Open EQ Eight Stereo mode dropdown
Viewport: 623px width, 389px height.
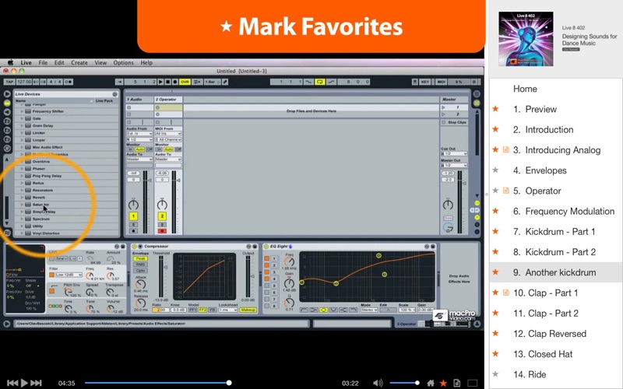click(x=368, y=310)
